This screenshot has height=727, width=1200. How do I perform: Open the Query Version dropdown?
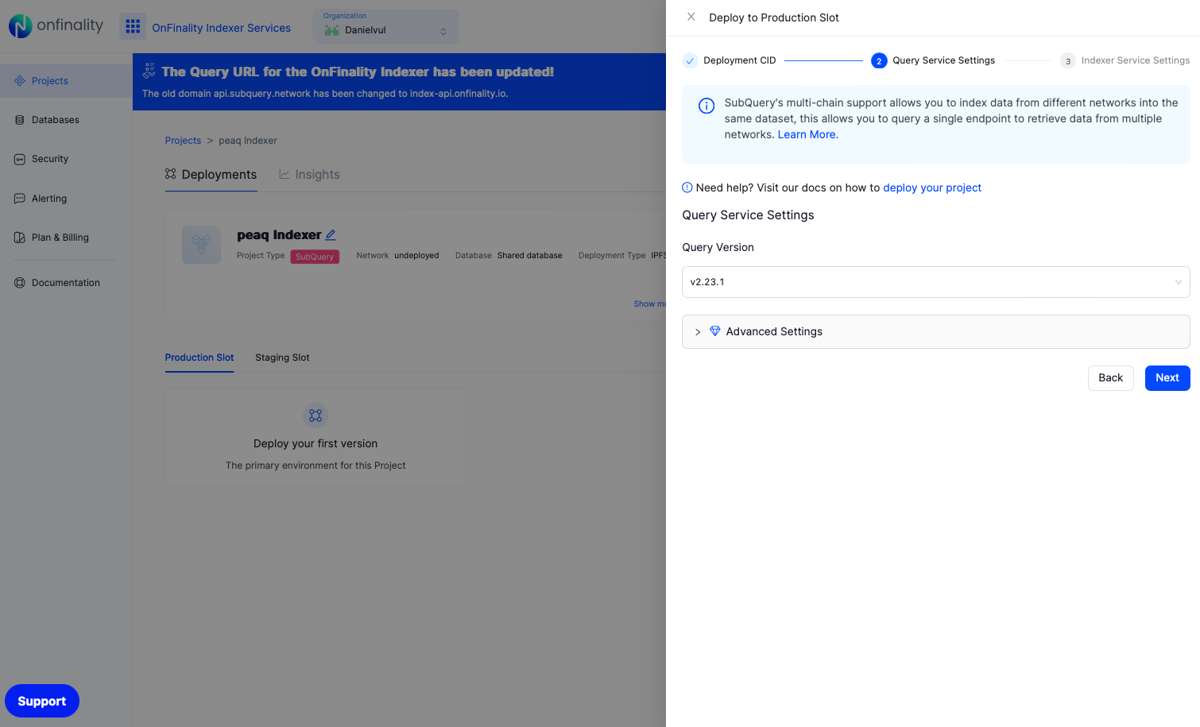point(935,281)
